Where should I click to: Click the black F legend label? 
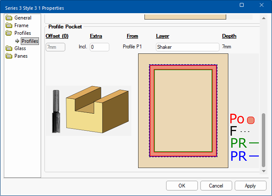point(233,131)
